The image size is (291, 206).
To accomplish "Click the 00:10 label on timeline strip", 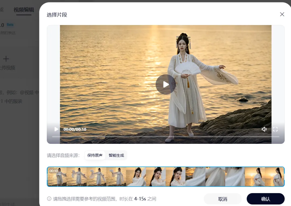I will [x=53, y=171].
